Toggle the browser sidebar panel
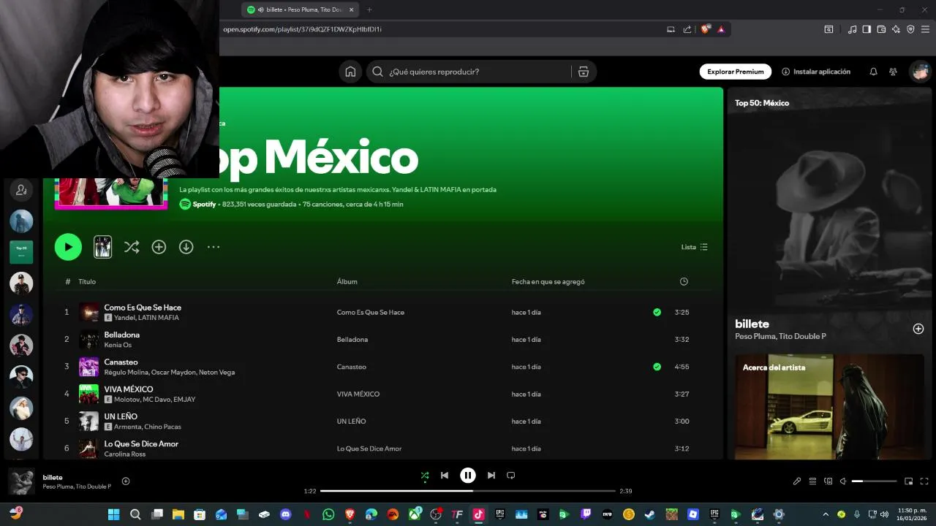 [867, 29]
